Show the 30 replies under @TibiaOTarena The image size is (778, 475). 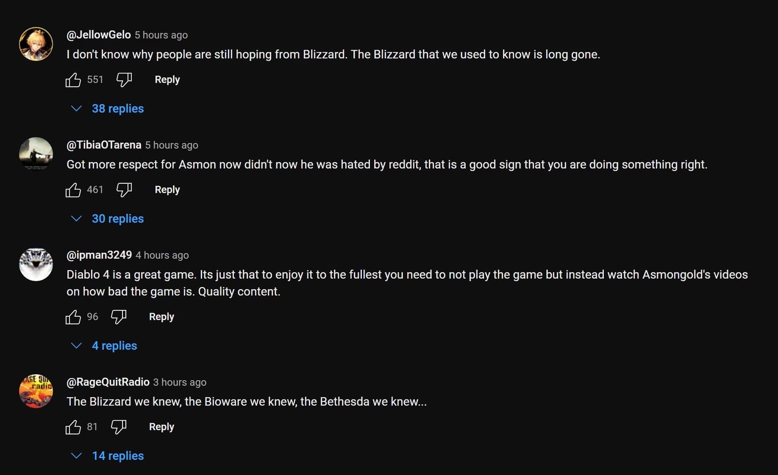coord(117,218)
